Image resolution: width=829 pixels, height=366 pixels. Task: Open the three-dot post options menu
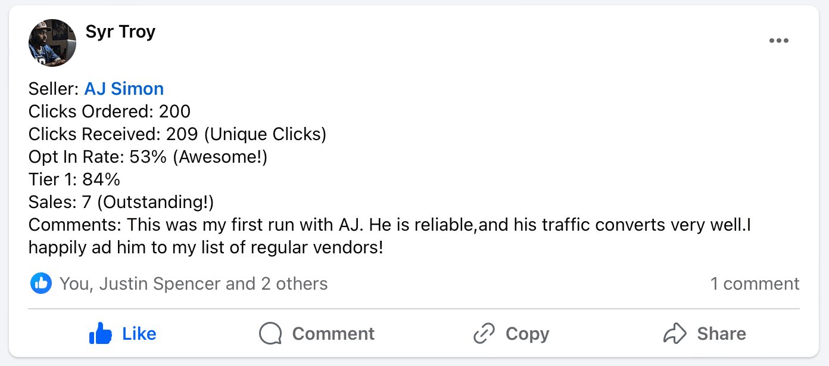pos(778,41)
